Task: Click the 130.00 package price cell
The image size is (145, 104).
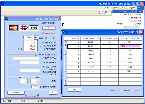Action: point(91,50)
